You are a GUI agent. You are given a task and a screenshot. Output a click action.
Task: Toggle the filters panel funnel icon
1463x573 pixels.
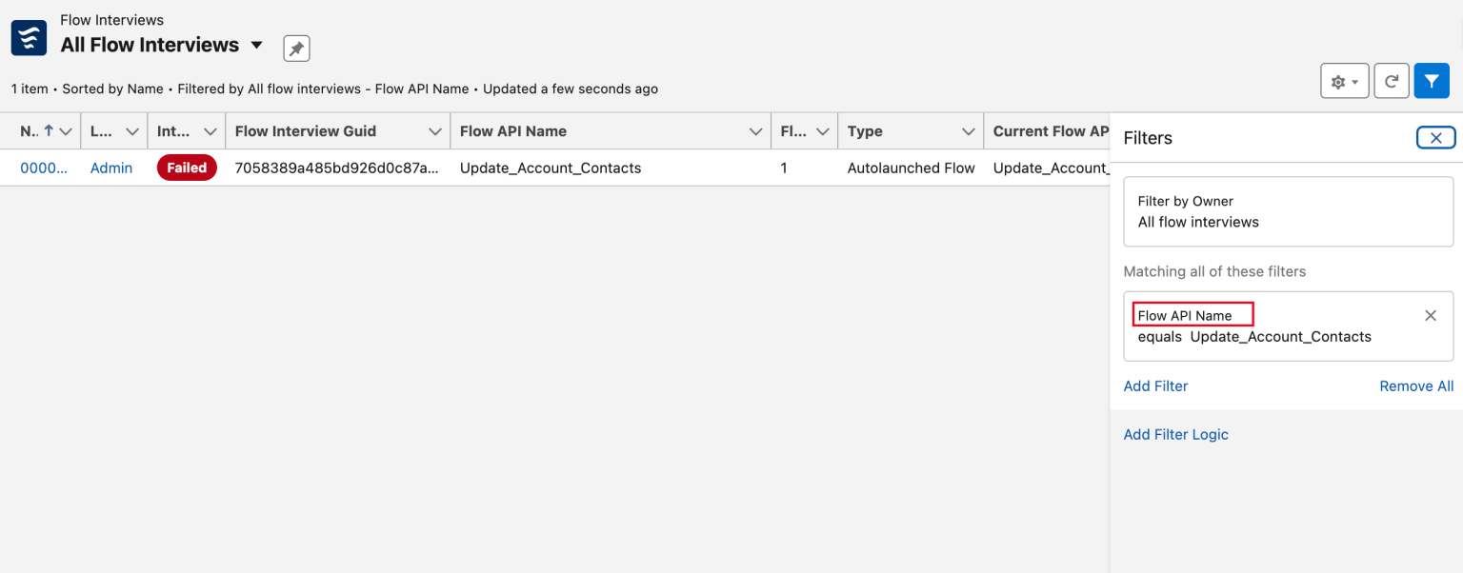pyautogui.click(x=1432, y=82)
